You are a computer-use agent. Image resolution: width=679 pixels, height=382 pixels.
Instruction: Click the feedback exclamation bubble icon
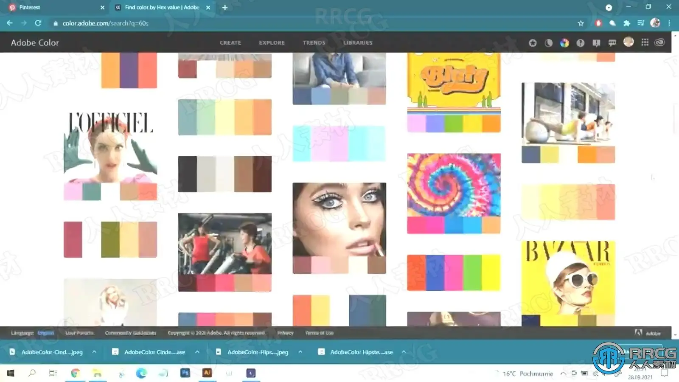point(596,43)
